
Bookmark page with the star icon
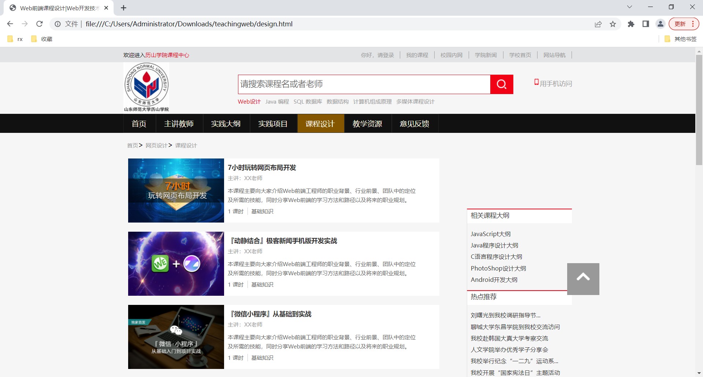[613, 24]
